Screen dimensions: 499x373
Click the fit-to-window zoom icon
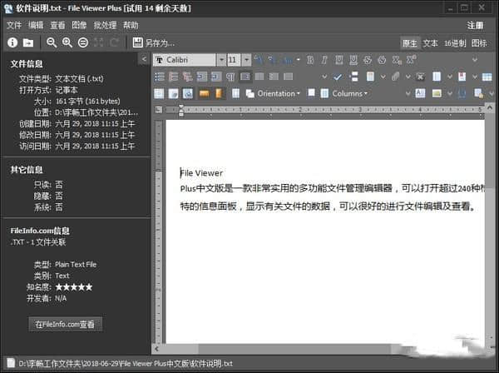click(83, 42)
